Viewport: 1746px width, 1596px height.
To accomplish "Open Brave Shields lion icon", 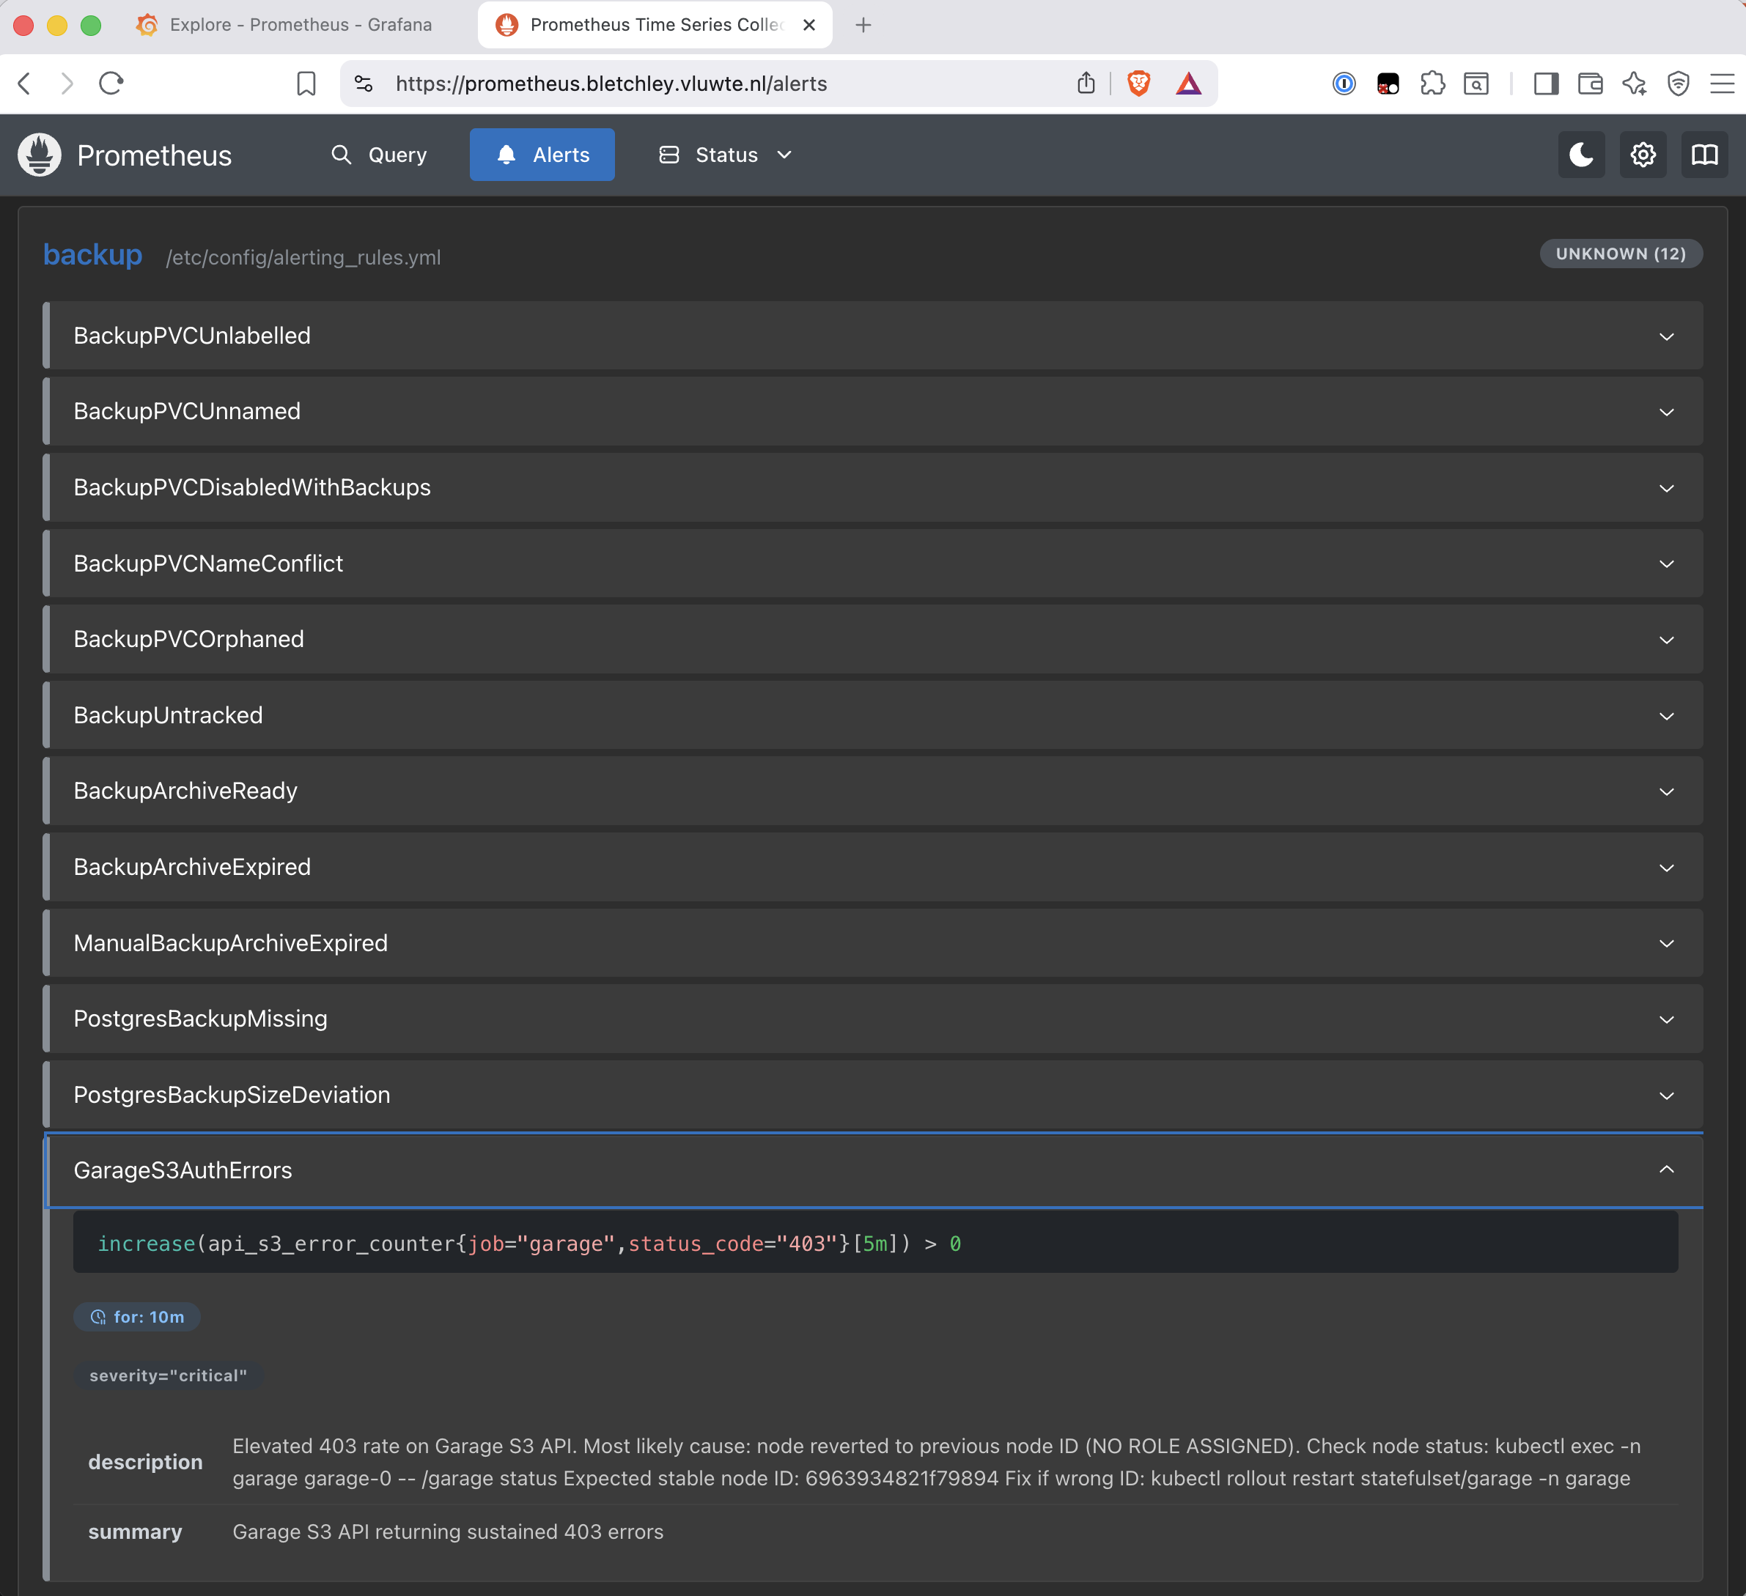I will point(1138,84).
